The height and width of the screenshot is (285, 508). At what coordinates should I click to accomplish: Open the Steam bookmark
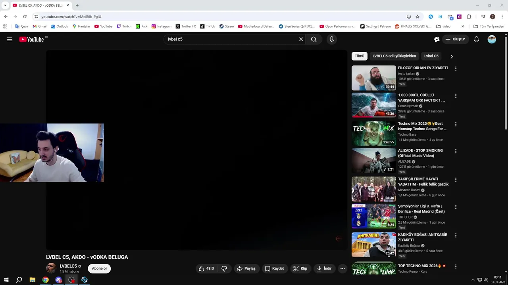tap(226, 27)
